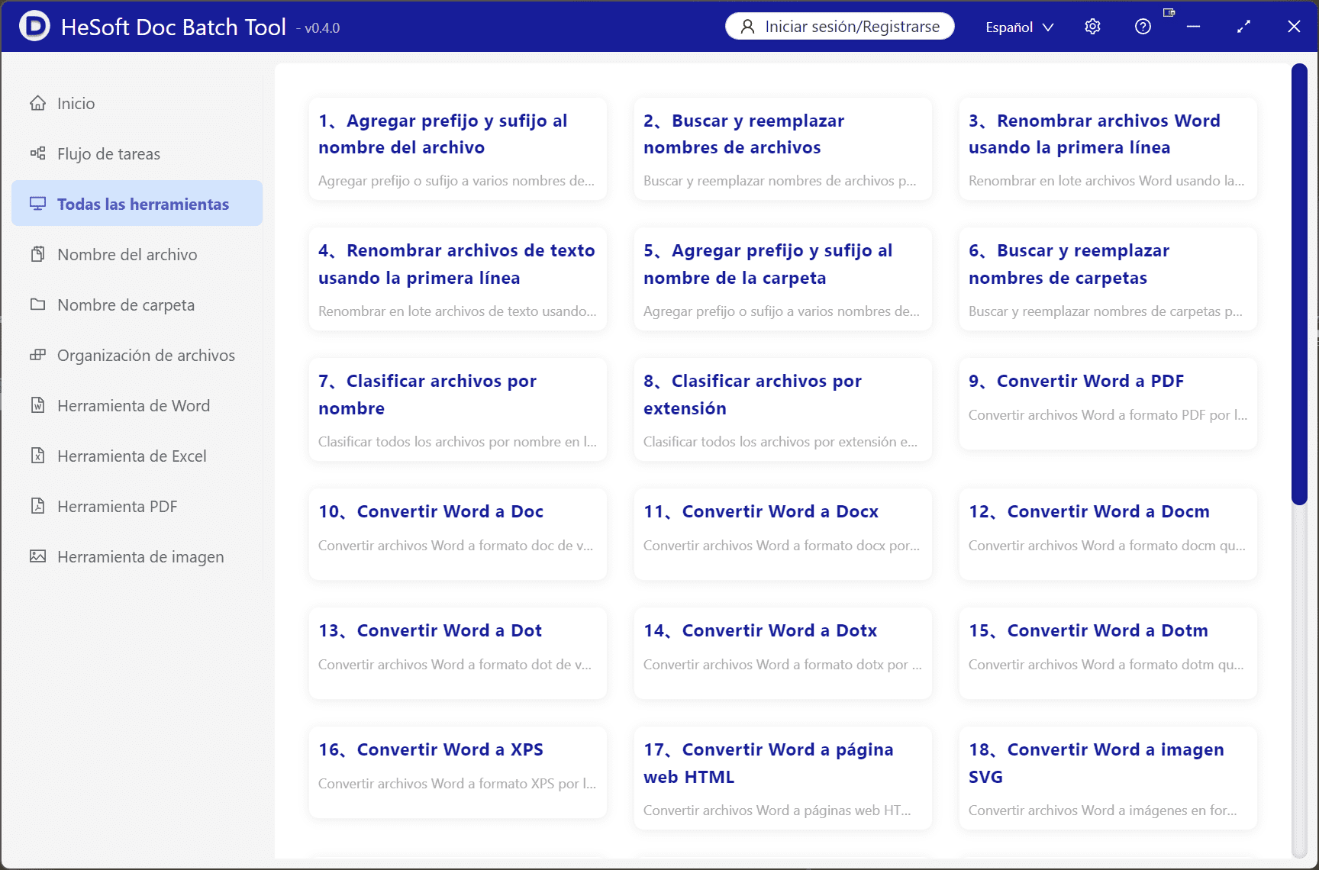Screen dimensions: 1319x870
Task: Click the Herramienta PDF icon
Action: pyautogui.click(x=37, y=506)
